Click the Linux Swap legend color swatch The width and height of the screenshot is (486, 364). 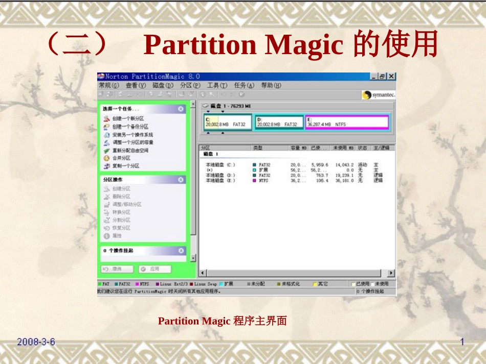tap(191, 284)
